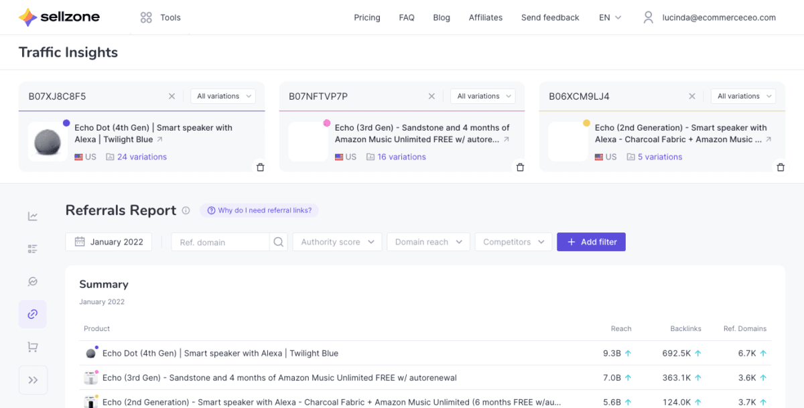Click the 5.6B reach value
The height and width of the screenshot is (408, 804).
(x=612, y=403)
